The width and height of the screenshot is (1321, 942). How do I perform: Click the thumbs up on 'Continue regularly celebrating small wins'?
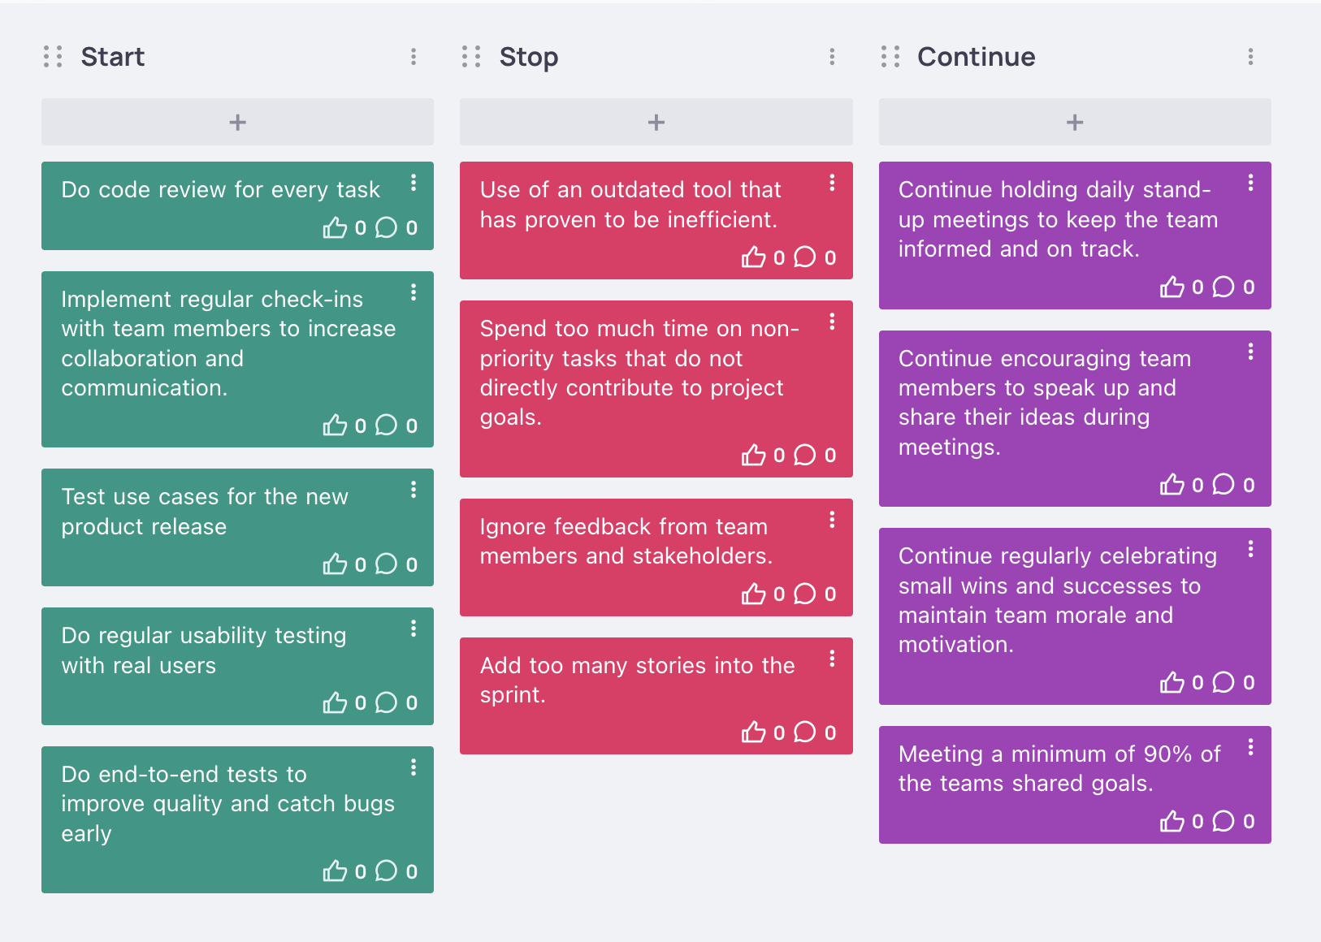1173,683
